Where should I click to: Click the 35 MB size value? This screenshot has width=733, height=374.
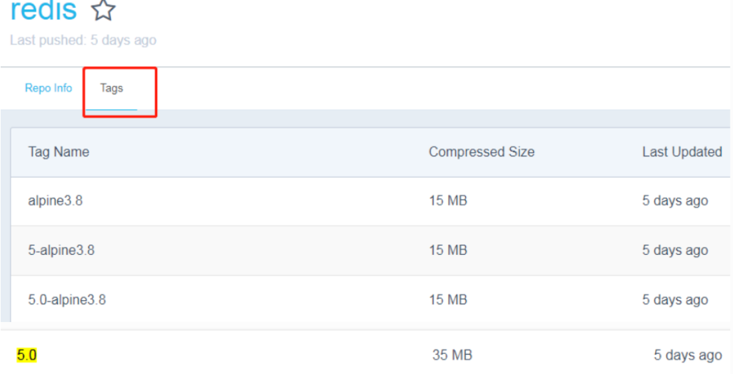click(452, 355)
